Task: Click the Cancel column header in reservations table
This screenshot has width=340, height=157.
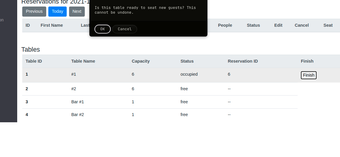Action: point(302,26)
